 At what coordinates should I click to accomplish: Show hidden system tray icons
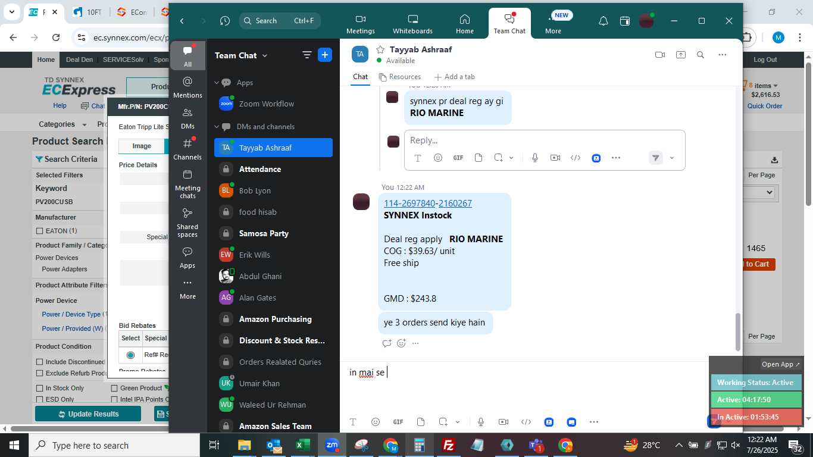tap(678, 445)
